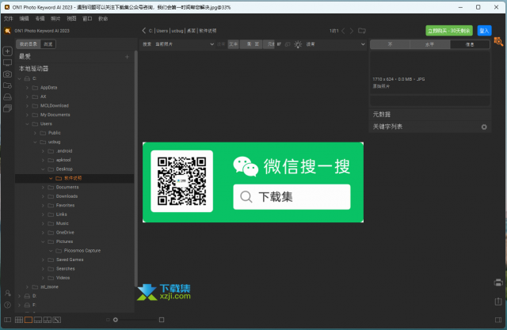Viewport: 507px width, 330px height.
Task: Click the stacked albums icon in left sidebar
Action: pos(7,108)
